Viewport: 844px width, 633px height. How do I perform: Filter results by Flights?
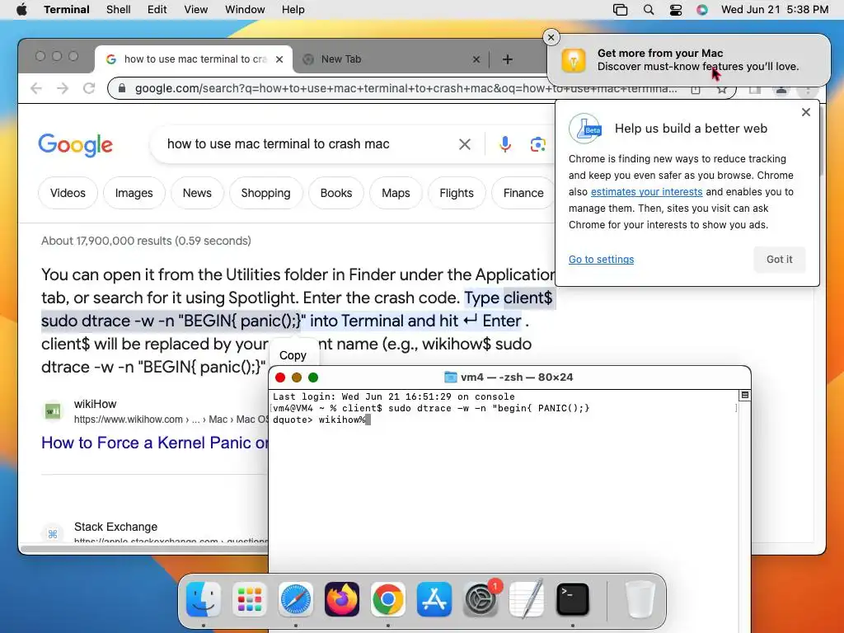(457, 193)
